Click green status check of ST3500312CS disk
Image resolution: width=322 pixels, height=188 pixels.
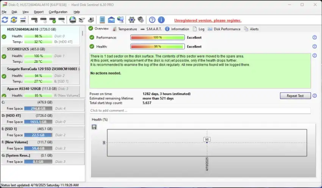pos(4,56)
